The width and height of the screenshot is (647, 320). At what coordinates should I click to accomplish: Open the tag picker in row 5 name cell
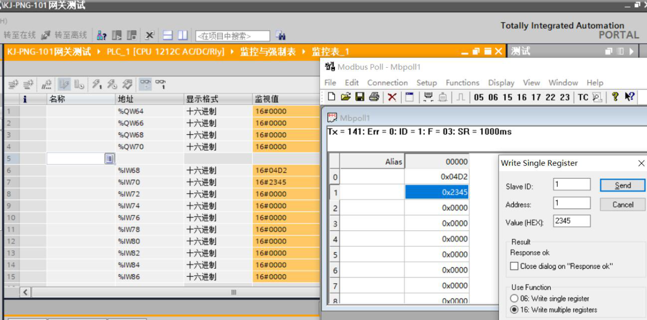[x=109, y=159]
